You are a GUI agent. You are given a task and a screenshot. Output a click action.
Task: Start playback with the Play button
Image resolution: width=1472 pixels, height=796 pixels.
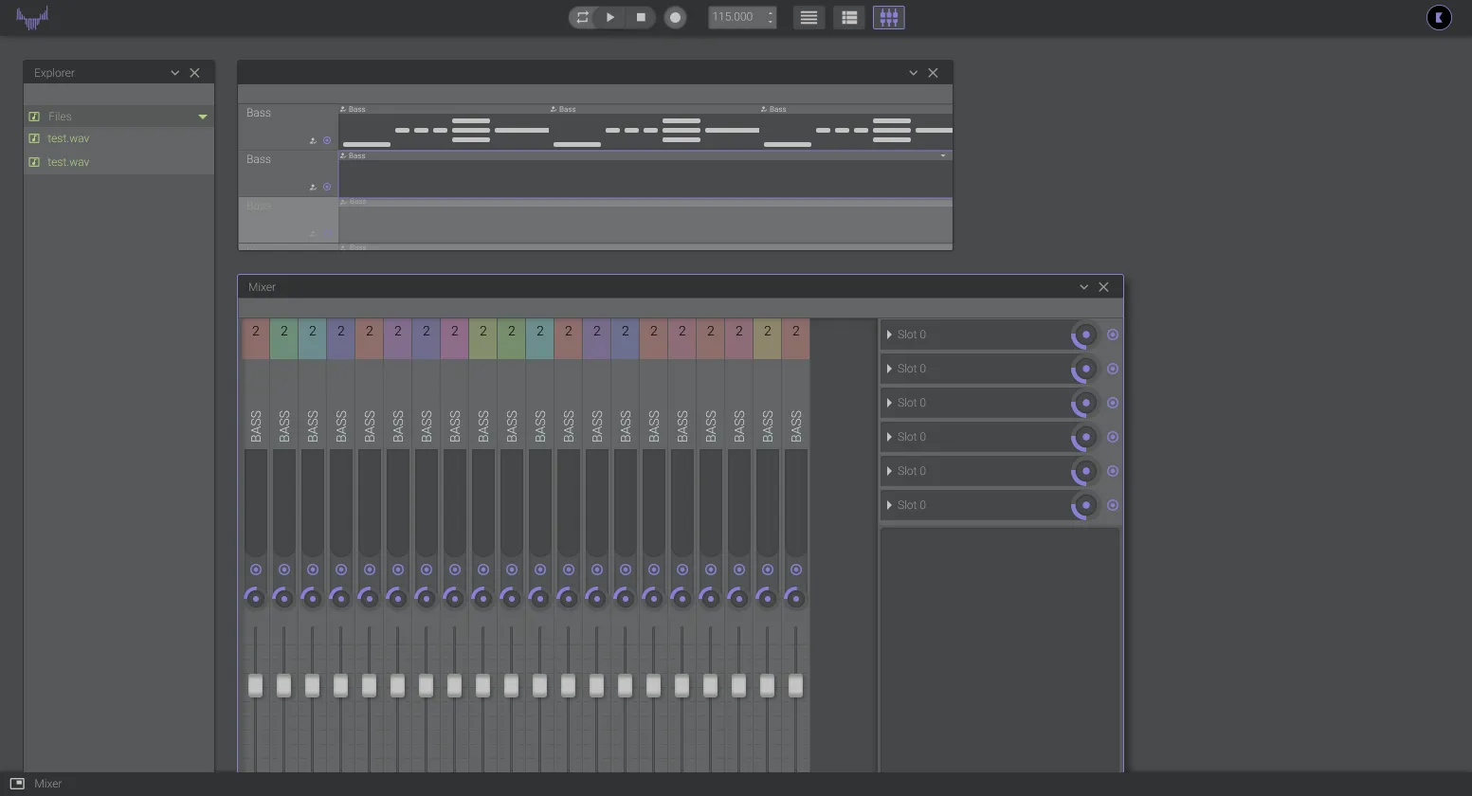coord(610,17)
